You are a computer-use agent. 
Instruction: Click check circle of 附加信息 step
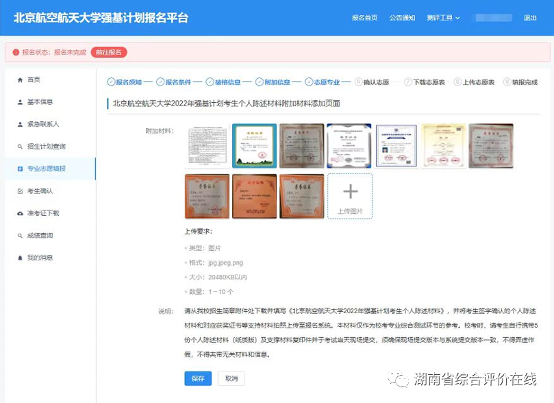pos(260,82)
